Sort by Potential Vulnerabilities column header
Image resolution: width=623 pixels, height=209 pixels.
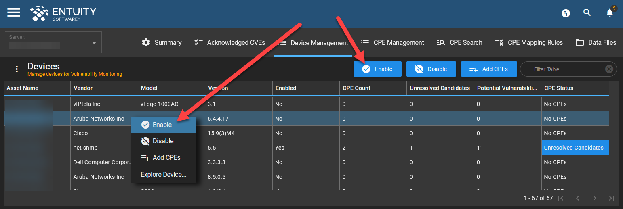(x=507, y=88)
